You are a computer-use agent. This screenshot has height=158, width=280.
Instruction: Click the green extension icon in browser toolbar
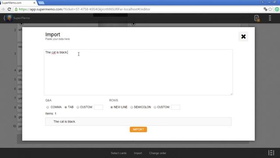tap(277, 9)
